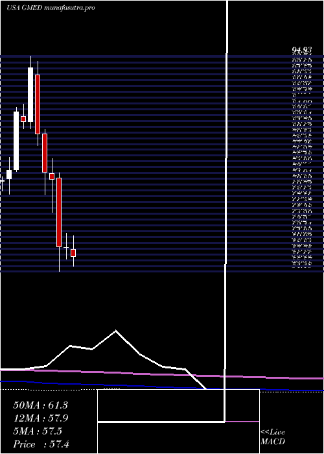Click the 94.93 price axis label
324x454 pixels.
(x=302, y=51)
